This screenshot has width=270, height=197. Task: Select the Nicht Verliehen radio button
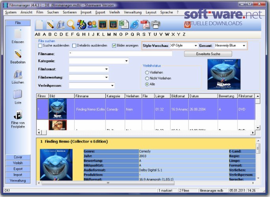pyautogui.click(x=147, y=78)
